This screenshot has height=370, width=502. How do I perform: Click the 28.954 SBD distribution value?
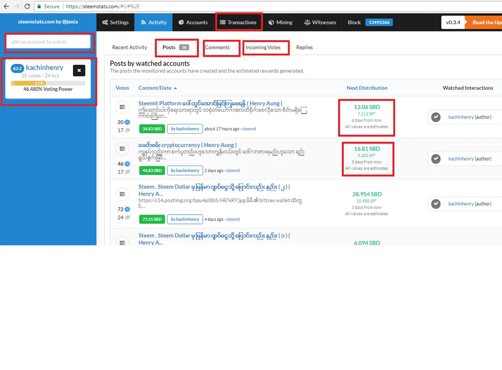[367, 194]
